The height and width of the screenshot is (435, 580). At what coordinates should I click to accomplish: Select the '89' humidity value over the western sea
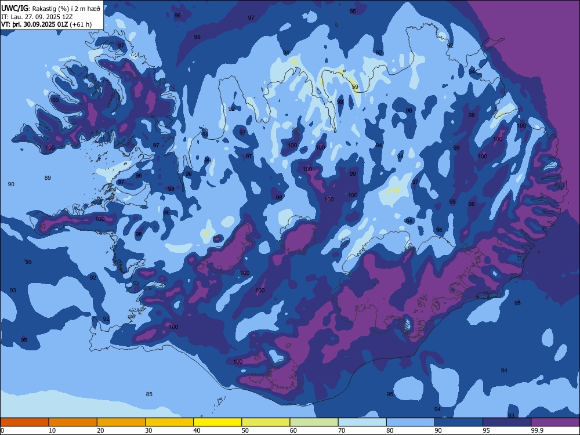pyautogui.click(x=48, y=178)
